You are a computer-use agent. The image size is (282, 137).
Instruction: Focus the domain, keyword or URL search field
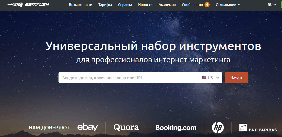point(128,78)
